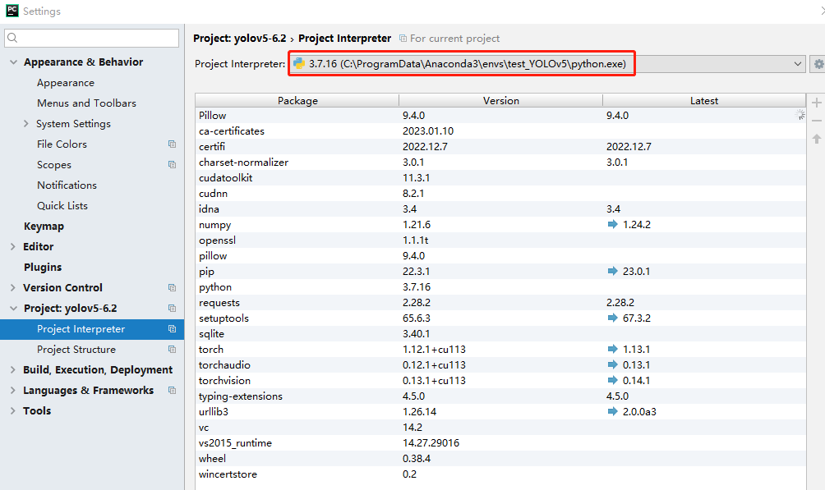Collapse the Appearance & Behavior section
The height and width of the screenshot is (490, 825).
point(13,62)
